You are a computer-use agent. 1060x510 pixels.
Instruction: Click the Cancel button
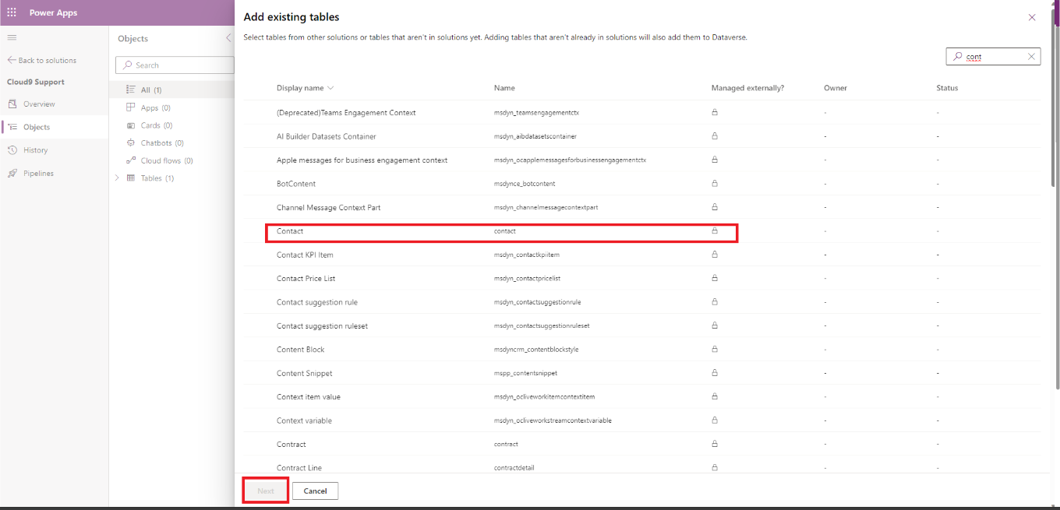(315, 491)
